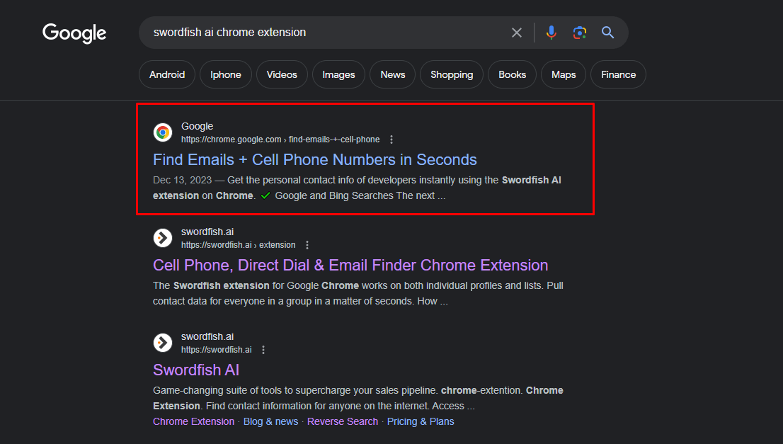
Task: Open the Swordfish AI result title
Action: [195, 370]
